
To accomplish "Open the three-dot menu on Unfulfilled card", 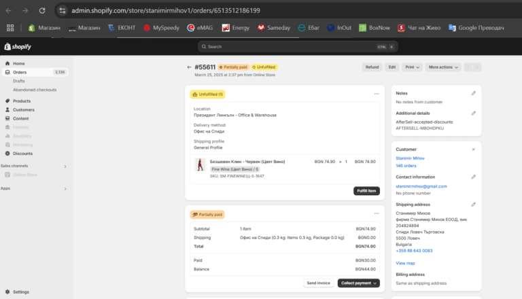I will click(x=376, y=94).
